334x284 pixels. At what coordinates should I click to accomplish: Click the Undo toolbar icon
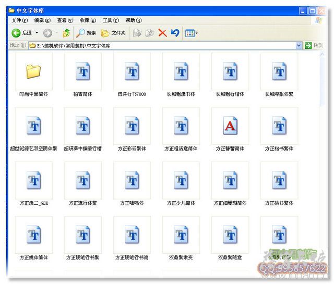175,33
